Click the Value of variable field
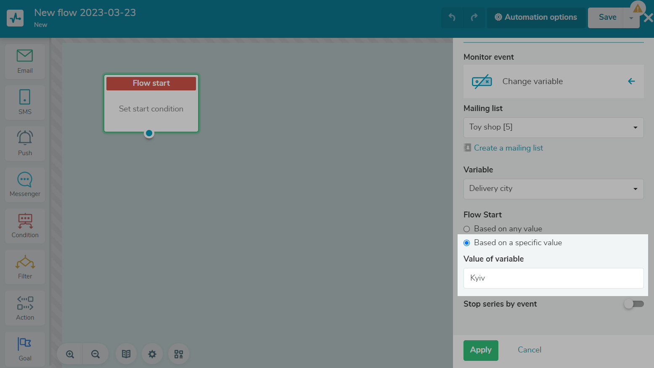The height and width of the screenshot is (368, 654). (x=553, y=278)
